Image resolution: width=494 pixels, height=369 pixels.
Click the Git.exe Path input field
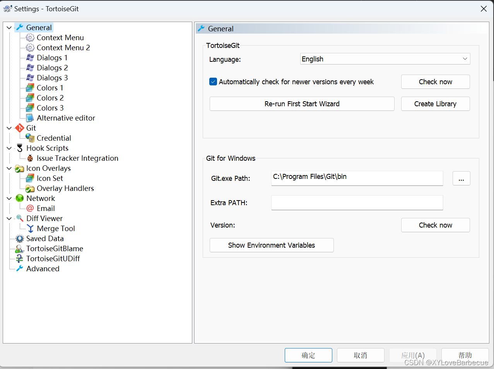click(357, 178)
